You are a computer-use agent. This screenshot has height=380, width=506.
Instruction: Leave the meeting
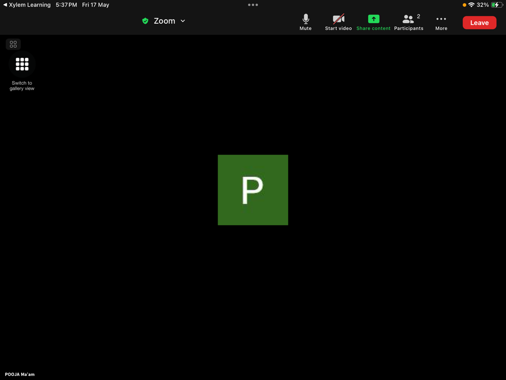(479, 23)
